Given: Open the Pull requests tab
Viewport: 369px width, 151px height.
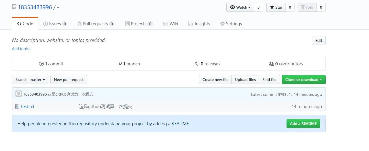Looking at the screenshot, I should (x=95, y=24).
